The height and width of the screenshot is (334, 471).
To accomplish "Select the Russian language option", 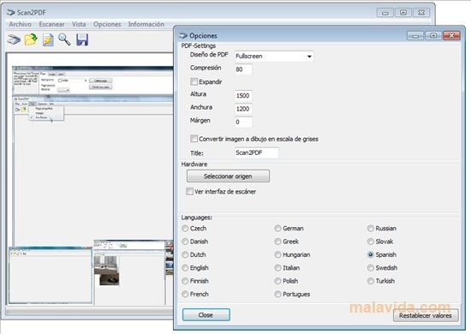I will tap(371, 229).
